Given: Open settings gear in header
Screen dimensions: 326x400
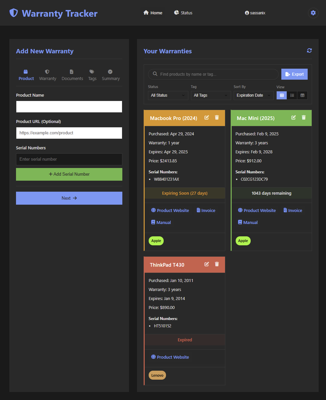Looking at the screenshot, I should pyautogui.click(x=313, y=13).
